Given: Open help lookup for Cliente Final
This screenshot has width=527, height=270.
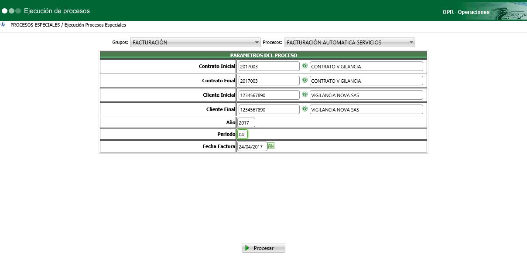Looking at the screenshot, I should coord(305,109).
